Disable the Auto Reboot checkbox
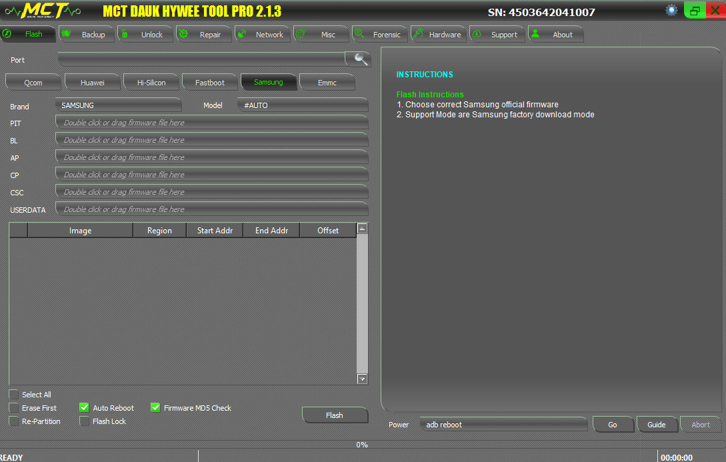Viewport: 726px width, 462px height. click(84, 407)
